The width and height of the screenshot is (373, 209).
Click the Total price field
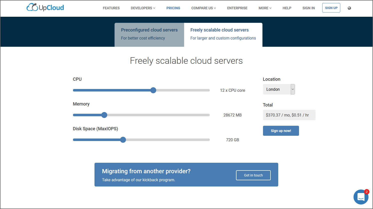pyautogui.click(x=289, y=115)
